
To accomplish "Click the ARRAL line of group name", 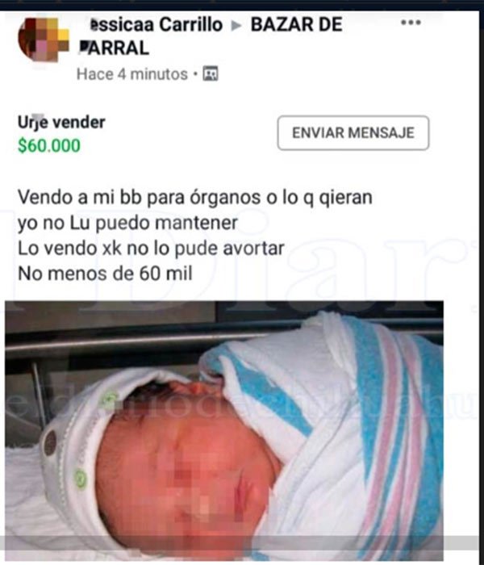I will coord(115,48).
